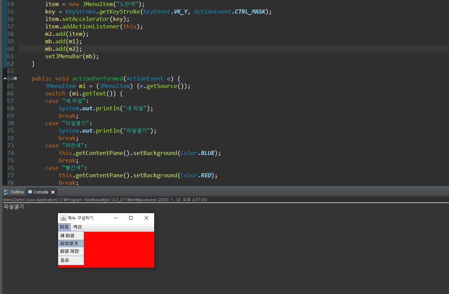Click the public void actionPerformed declaration
The height and width of the screenshot is (294, 449).
pyautogui.click(x=106, y=78)
